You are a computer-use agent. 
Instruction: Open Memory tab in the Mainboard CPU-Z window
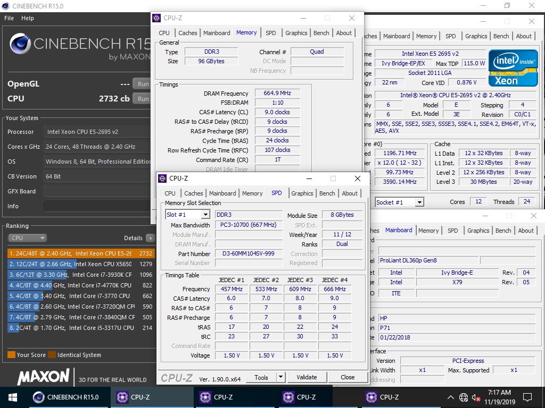click(x=428, y=231)
